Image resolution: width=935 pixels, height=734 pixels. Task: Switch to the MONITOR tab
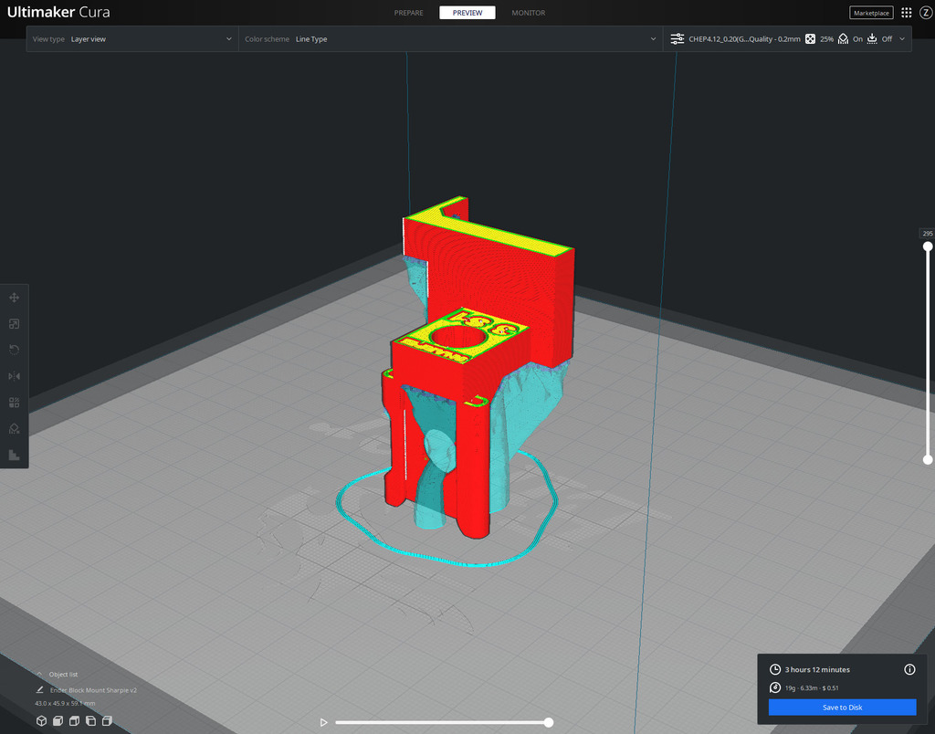tap(528, 13)
